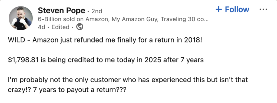The width and height of the screenshot is (277, 103).
Task: Click the 'WILD - Amazon just refunded' line
Action: tap(105, 40)
